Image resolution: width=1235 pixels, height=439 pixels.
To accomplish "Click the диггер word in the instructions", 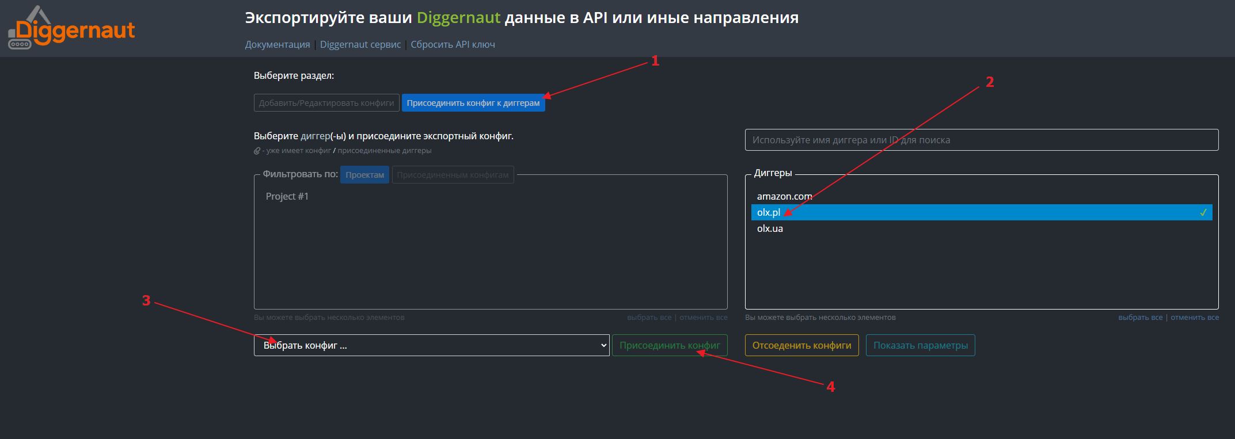I will (x=316, y=136).
